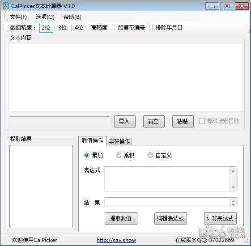Set numeric precision to 4位
This screenshot has width=251, height=246.
[79, 28]
